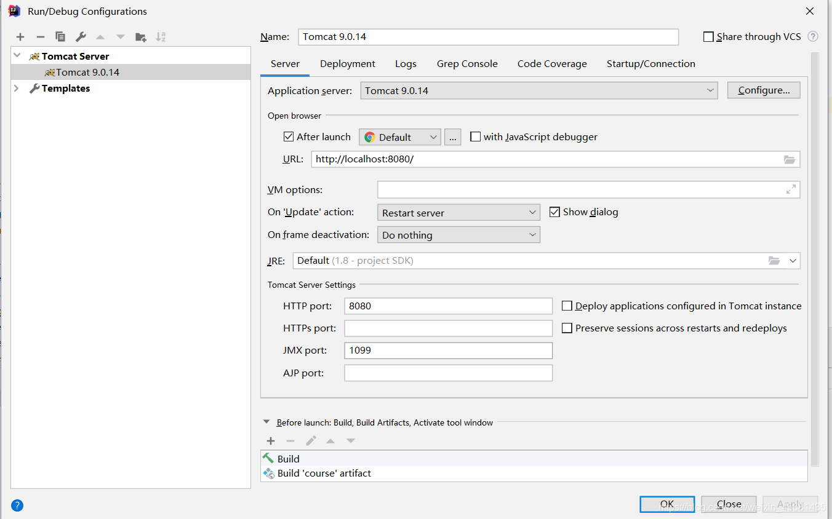The height and width of the screenshot is (519, 832).
Task: Select the Build before launch task
Action: 534,459
